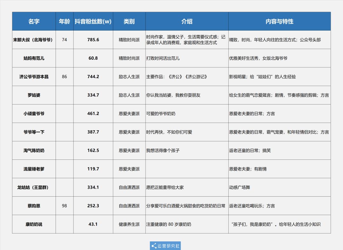
Task: Click the 健康养生派 category cell
Action: click(x=129, y=224)
